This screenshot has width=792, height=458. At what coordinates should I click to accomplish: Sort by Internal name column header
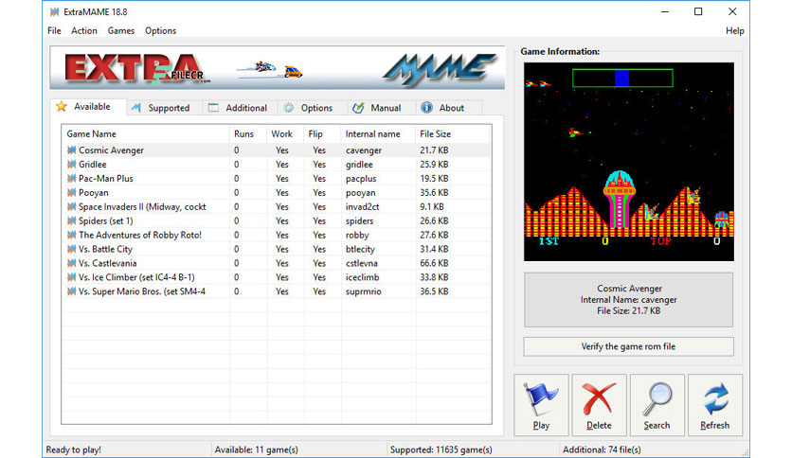click(x=378, y=133)
